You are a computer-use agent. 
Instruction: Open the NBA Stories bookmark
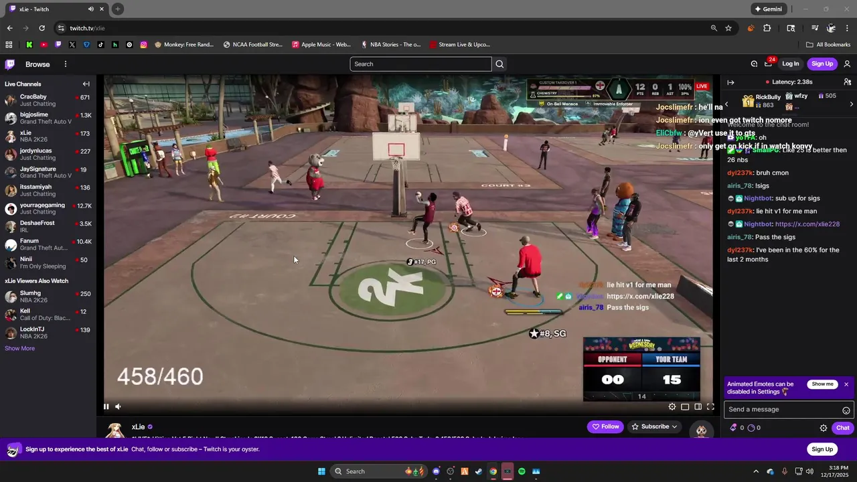click(391, 45)
